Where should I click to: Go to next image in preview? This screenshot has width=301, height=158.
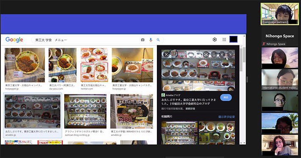point(230,55)
